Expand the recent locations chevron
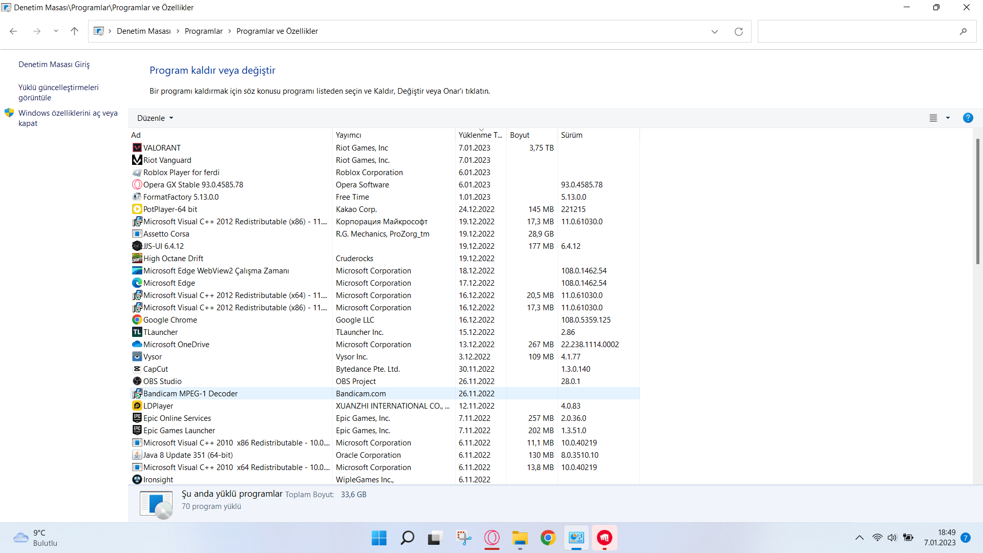 pyautogui.click(x=56, y=31)
